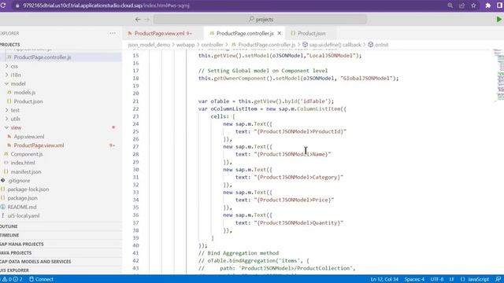
Task: Open manifest.json in the explorer
Action: tap(26, 171)
